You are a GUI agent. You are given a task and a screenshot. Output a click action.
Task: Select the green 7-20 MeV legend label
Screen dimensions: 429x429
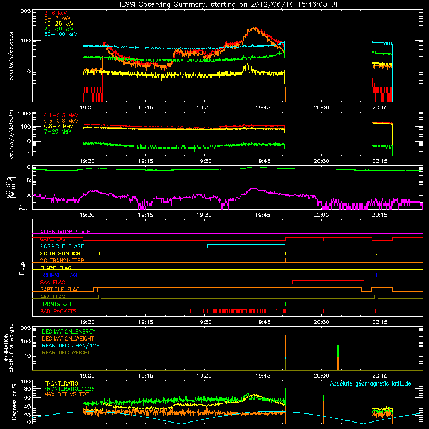[57, 131]
